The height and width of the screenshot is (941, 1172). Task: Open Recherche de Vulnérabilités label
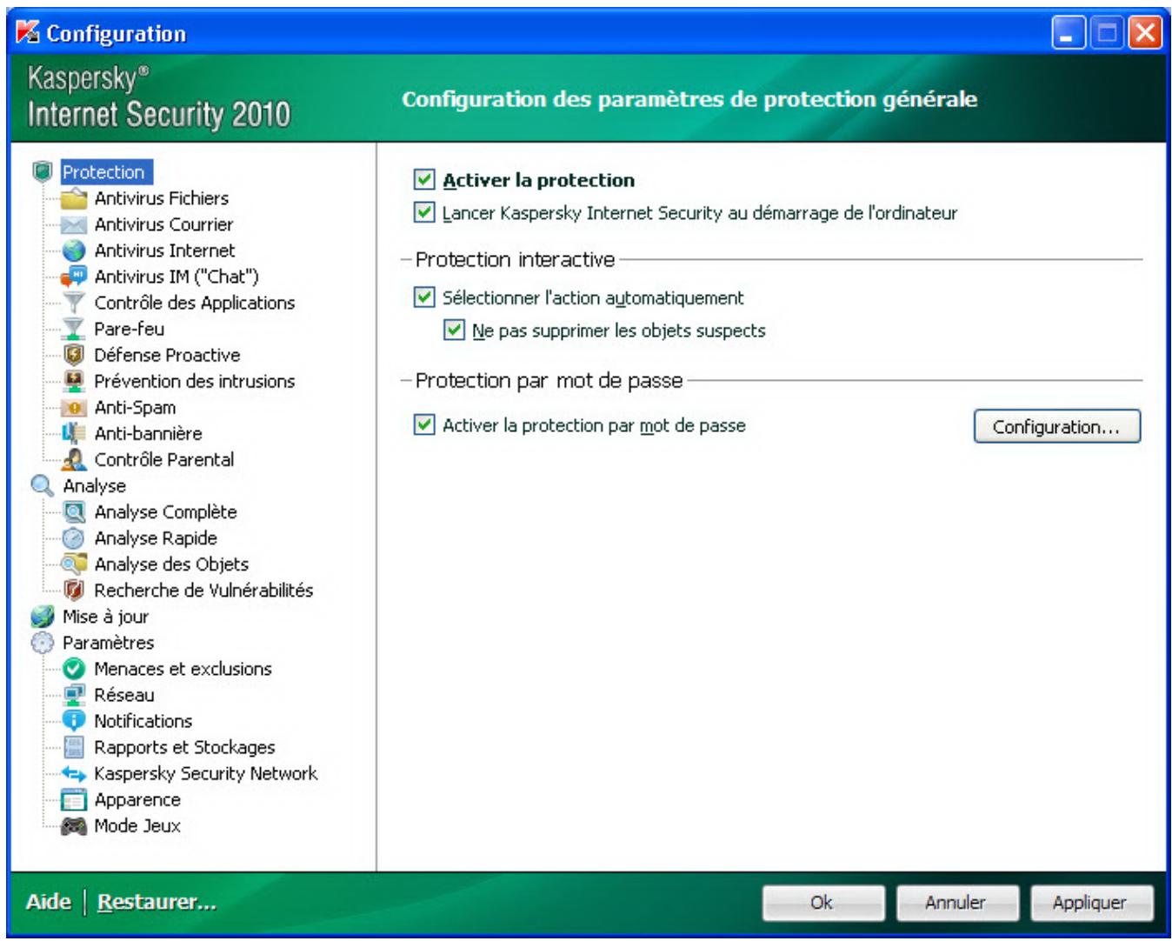pos(203,591)
